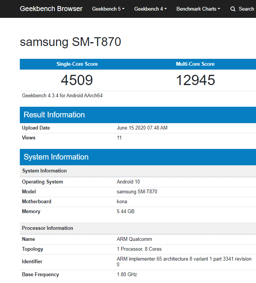
Task: Select the 5.44 GB memory value
Action: (x=125, y=211)
